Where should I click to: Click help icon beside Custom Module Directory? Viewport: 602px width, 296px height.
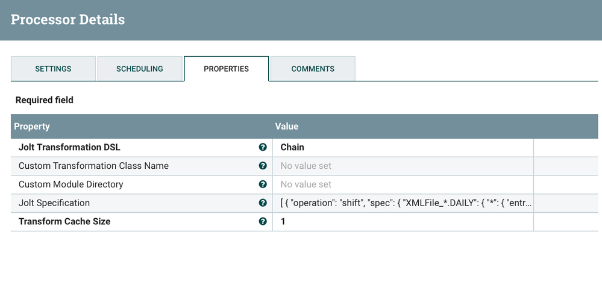(263, 184)
